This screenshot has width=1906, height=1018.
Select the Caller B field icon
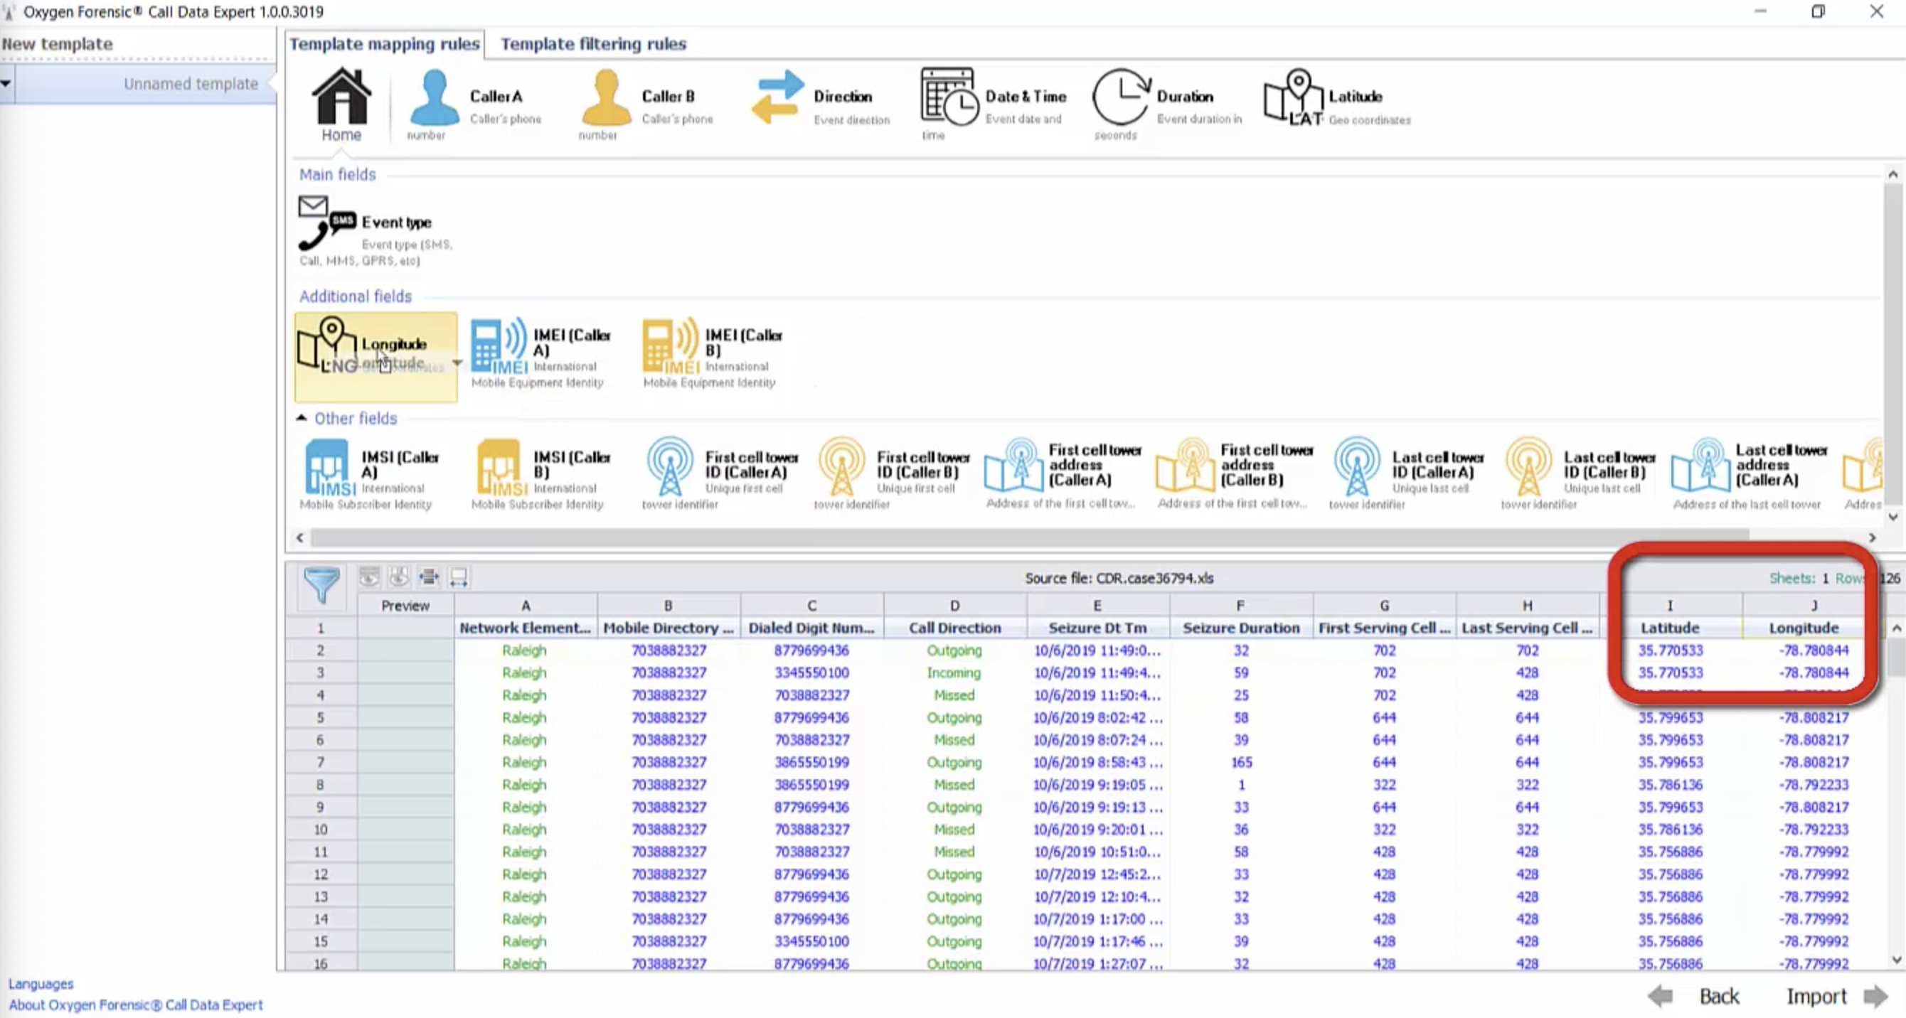606,97
